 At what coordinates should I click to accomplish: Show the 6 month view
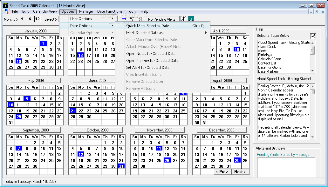[x=30, y=19]
